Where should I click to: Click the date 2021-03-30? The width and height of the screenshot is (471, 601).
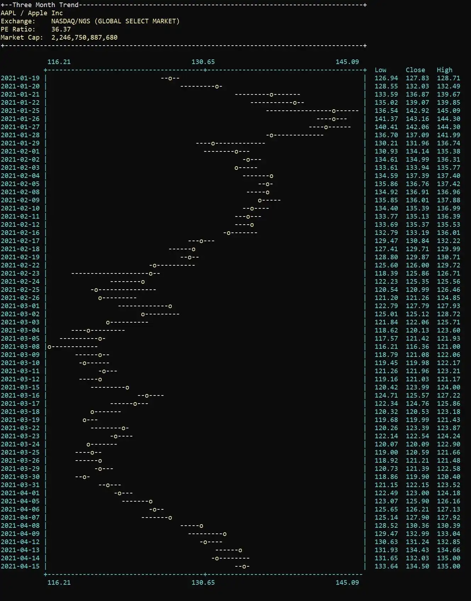20,477
